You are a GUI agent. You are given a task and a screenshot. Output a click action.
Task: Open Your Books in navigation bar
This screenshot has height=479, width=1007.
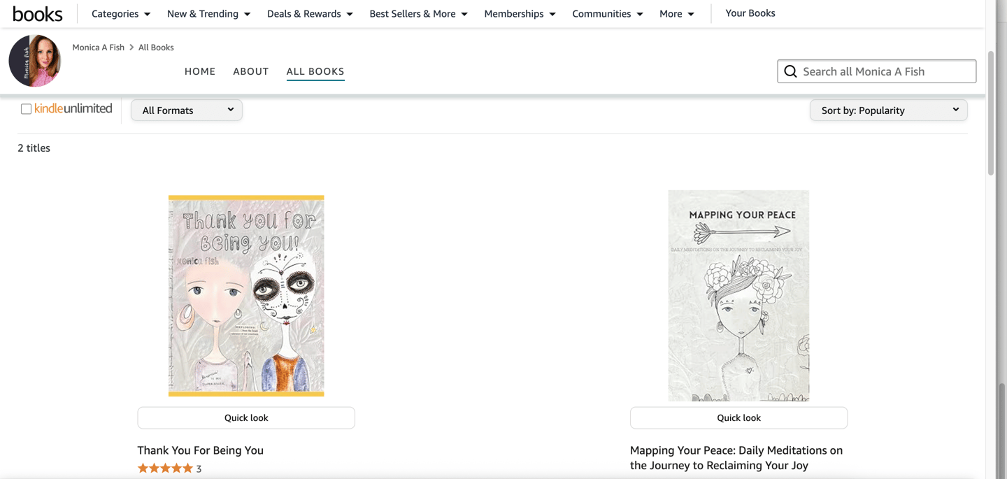click(750, 13)
